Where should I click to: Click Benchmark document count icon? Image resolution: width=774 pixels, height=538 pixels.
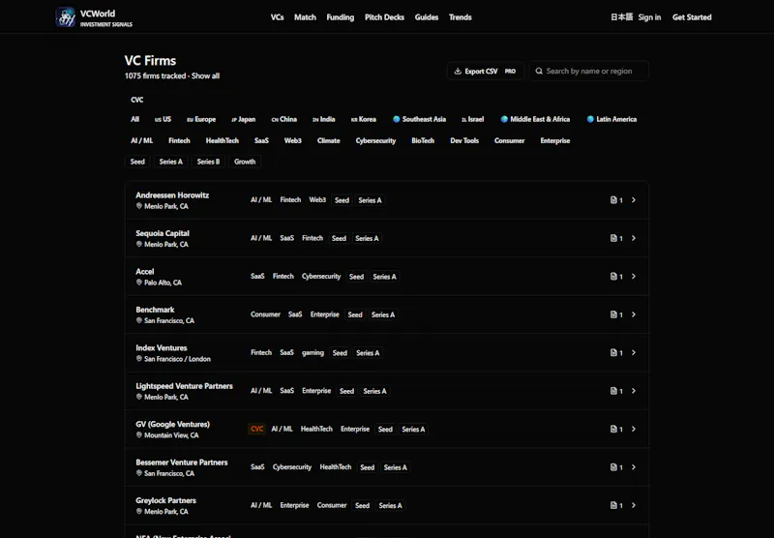(613, 314)
